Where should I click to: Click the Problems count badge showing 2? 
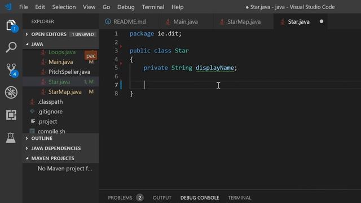[x=139, y=198]
